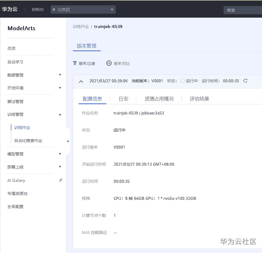Collapse the V0001 version details chevron
The image size is (262, 253).
coord(81,81)
